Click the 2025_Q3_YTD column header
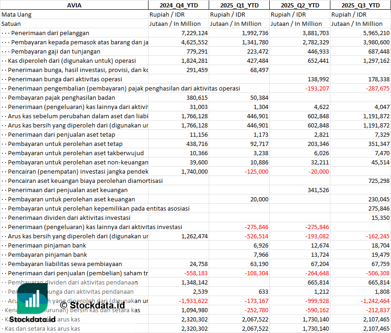391x333 pixels. (x=360, y=5)
